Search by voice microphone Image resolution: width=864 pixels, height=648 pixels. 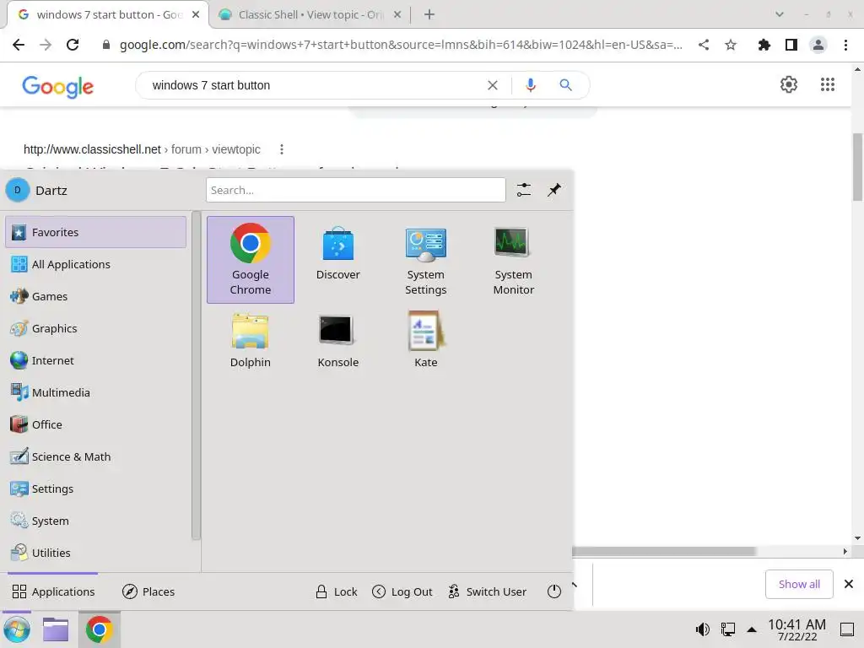(530, 85)
